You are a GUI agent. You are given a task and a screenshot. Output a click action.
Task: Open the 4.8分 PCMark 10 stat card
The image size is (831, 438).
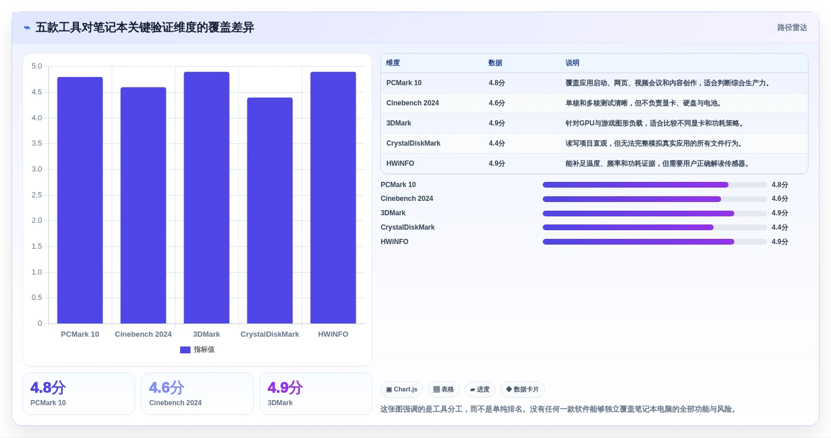[x=79, y=394]
